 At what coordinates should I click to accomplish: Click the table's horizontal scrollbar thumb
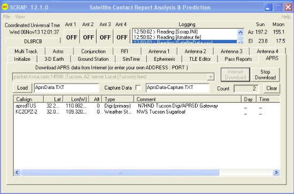(120, 172)
